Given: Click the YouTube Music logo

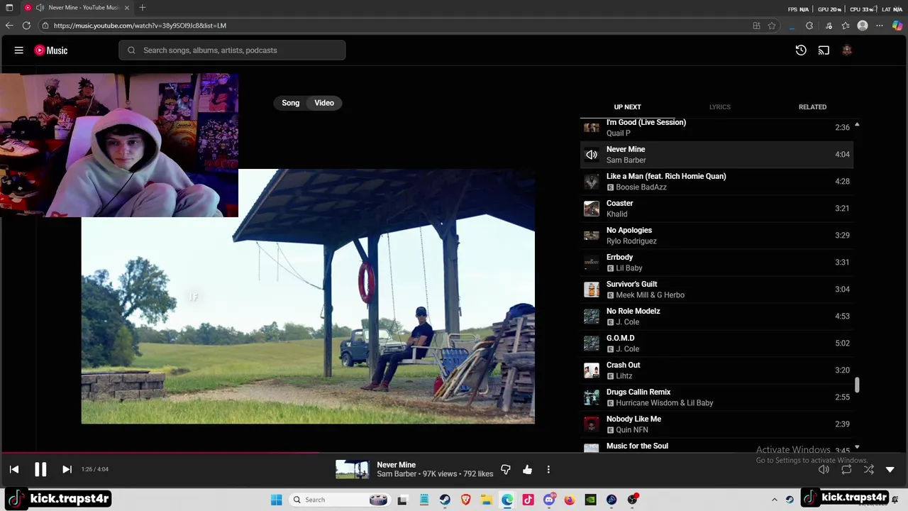Looking at the screenshot, I should pyautogui.click(x=51, y=50).
